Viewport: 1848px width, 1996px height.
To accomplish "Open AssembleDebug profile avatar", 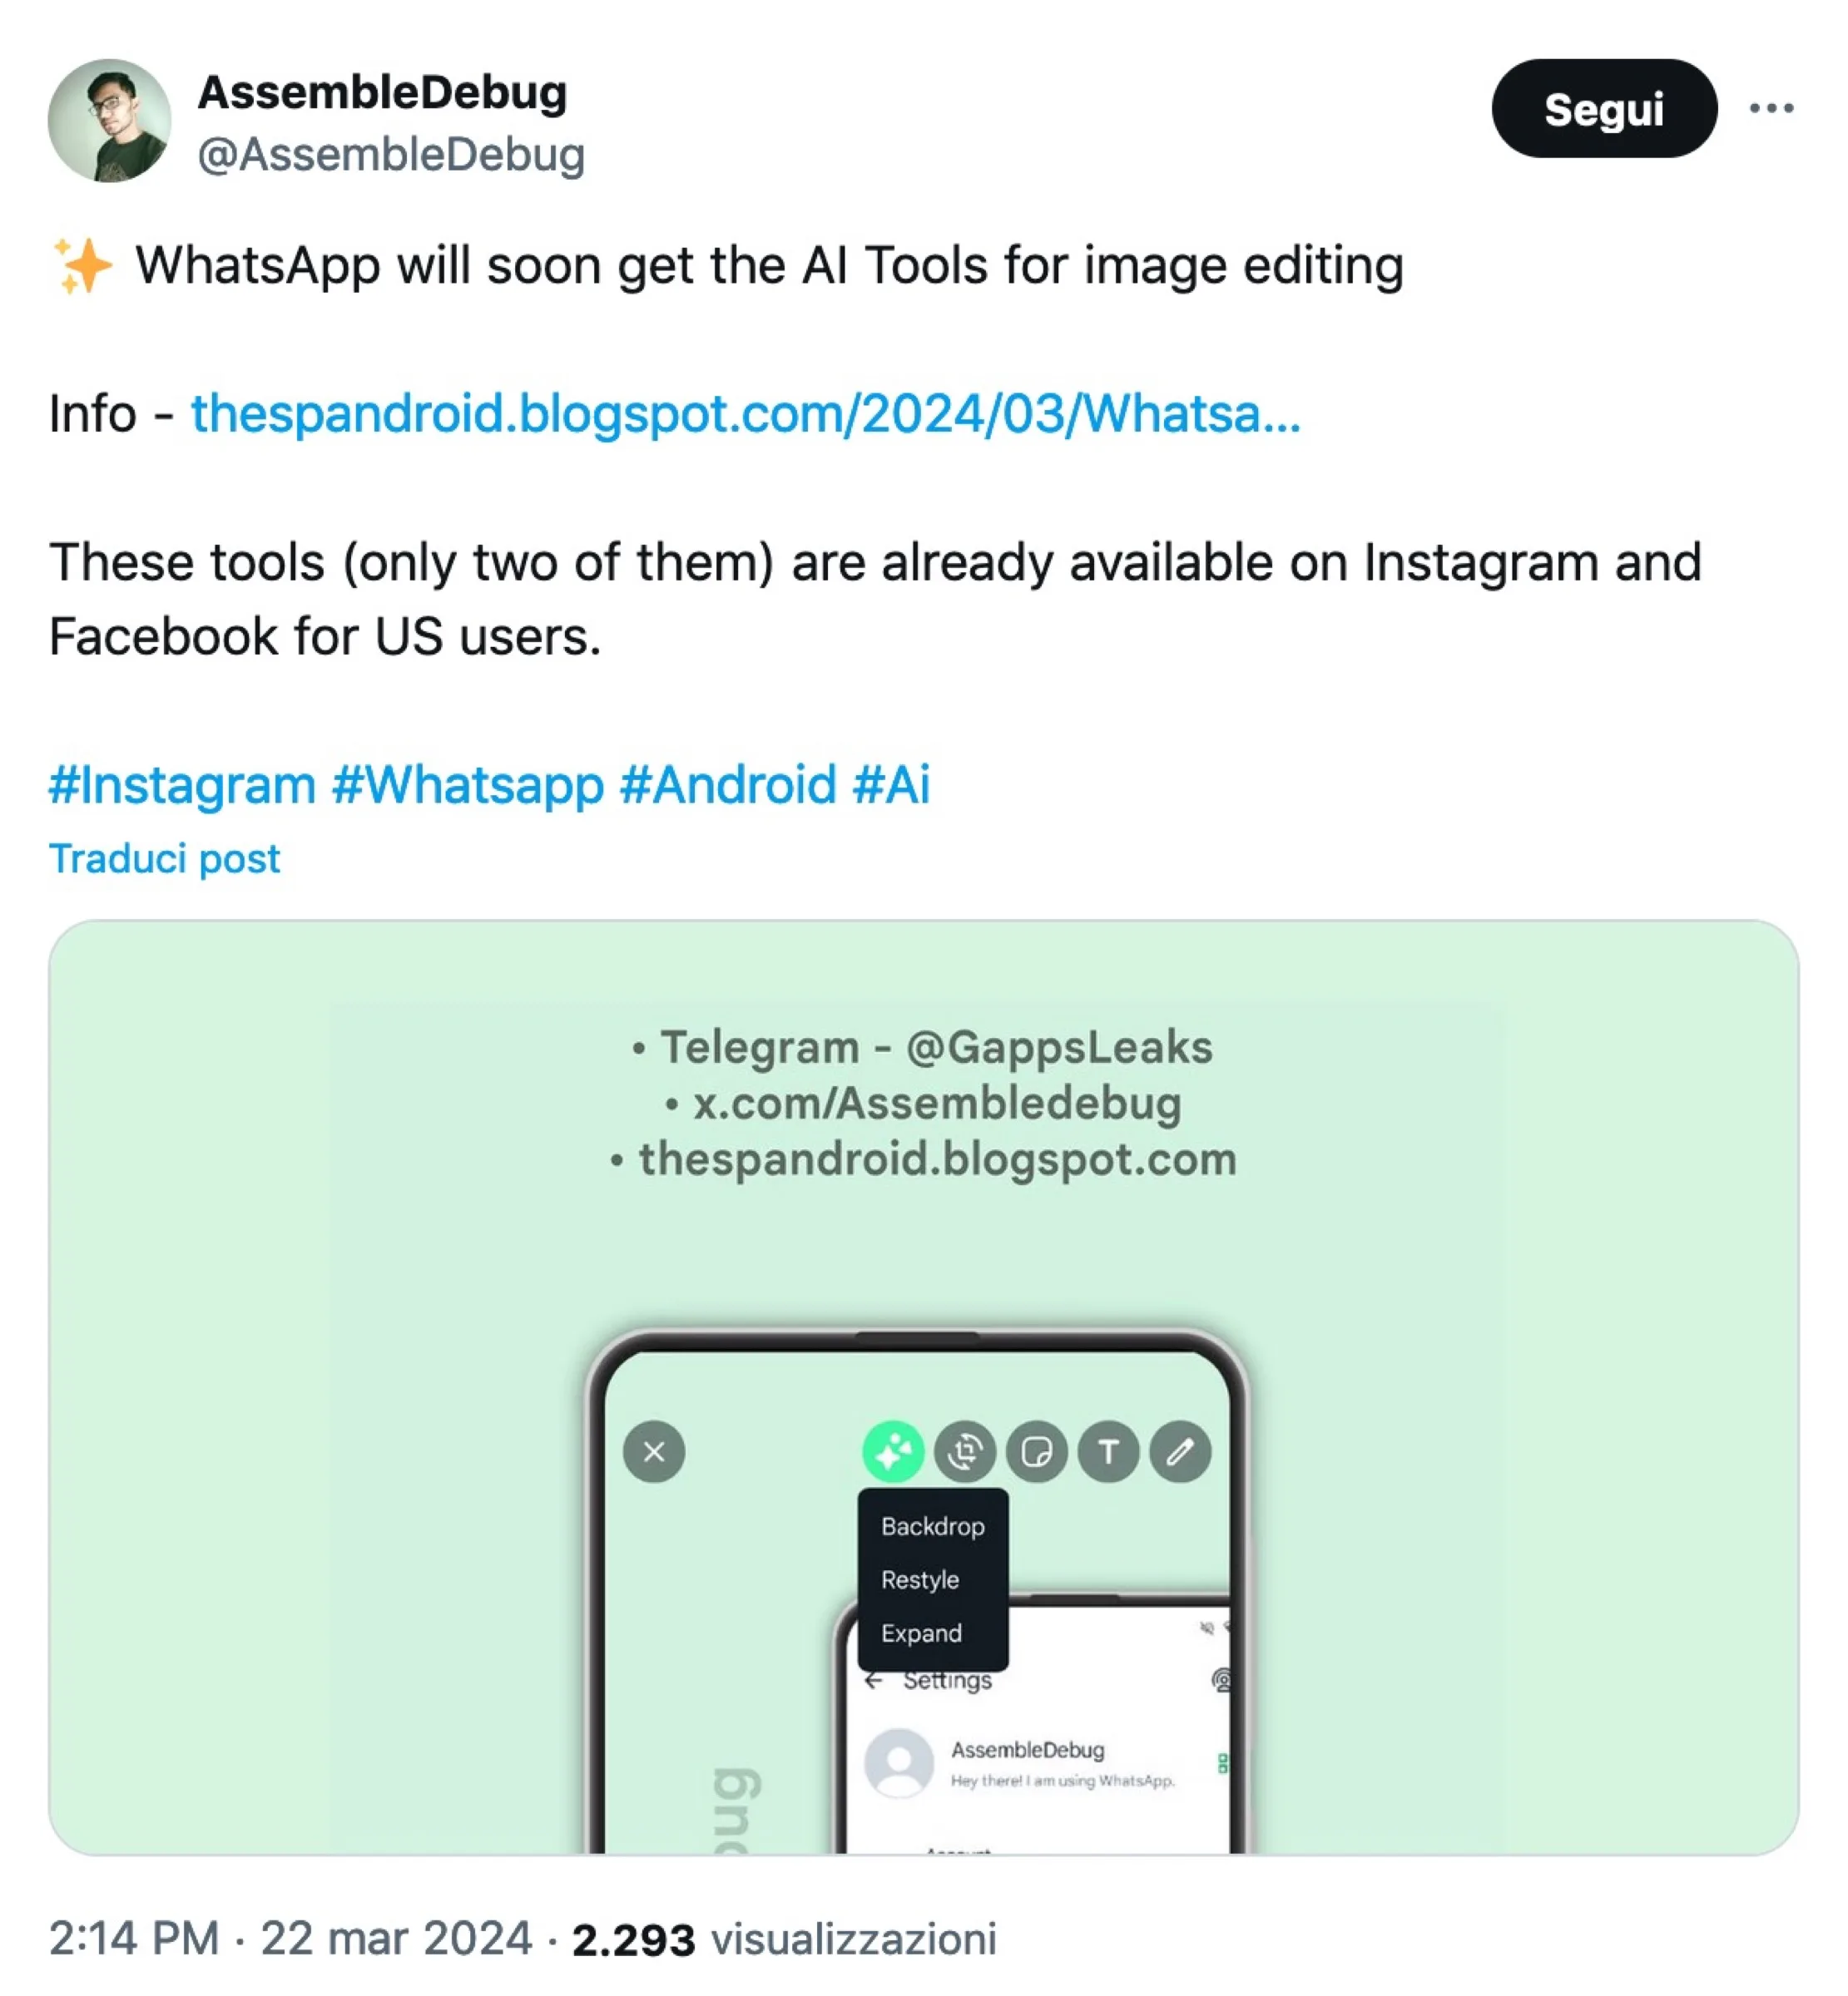I will (x=109, y=120).
